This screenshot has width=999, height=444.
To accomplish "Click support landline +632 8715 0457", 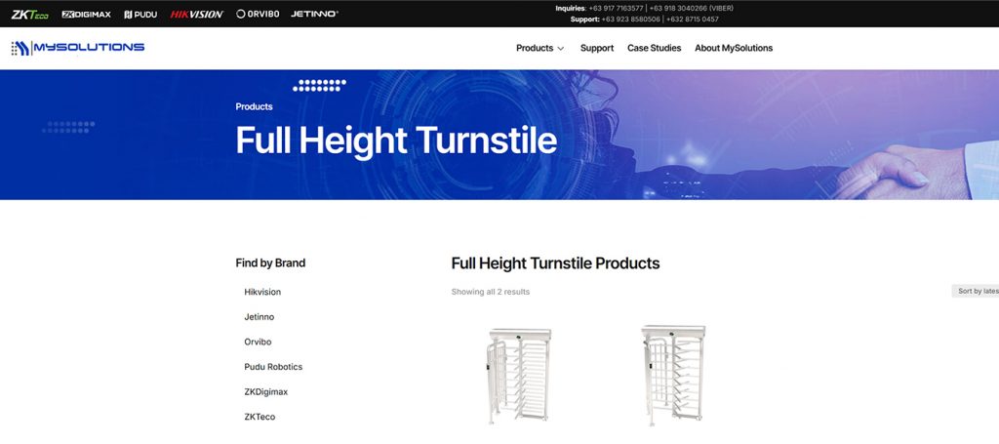I will click(x=693, y=20).
